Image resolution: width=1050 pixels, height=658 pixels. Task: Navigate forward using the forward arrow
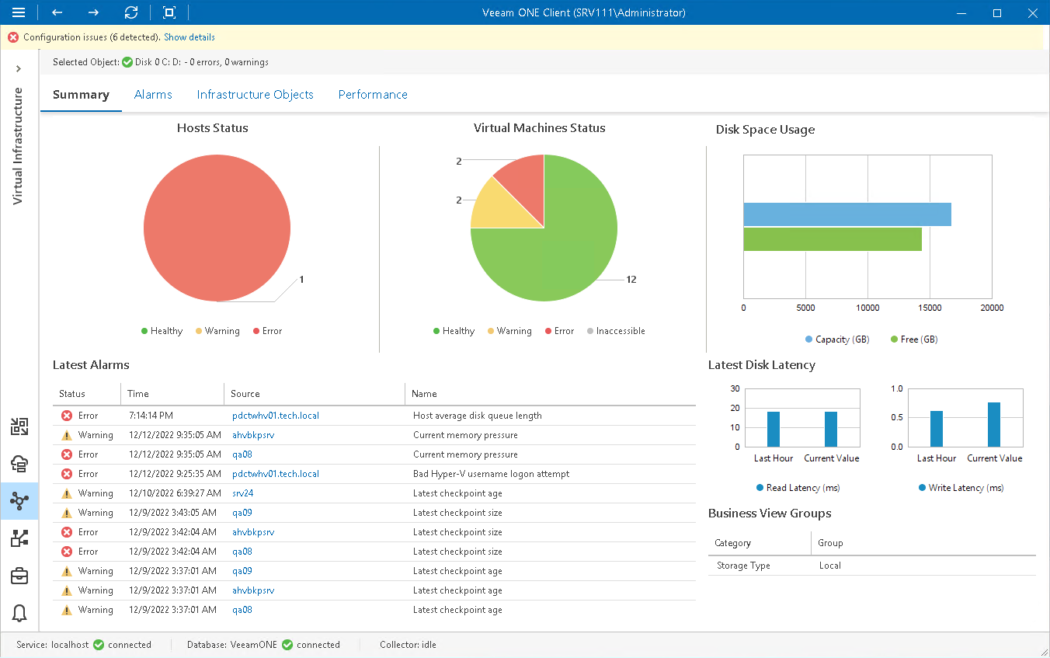pos(92,12)
